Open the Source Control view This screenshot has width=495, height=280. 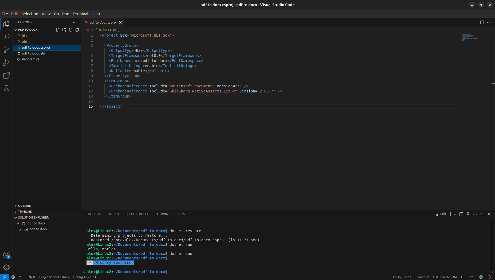point(6,50)
